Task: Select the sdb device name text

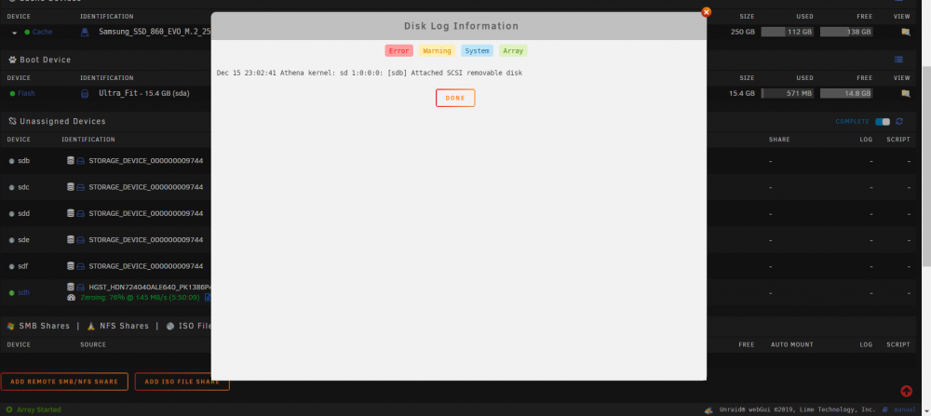Action: (23, 161)
